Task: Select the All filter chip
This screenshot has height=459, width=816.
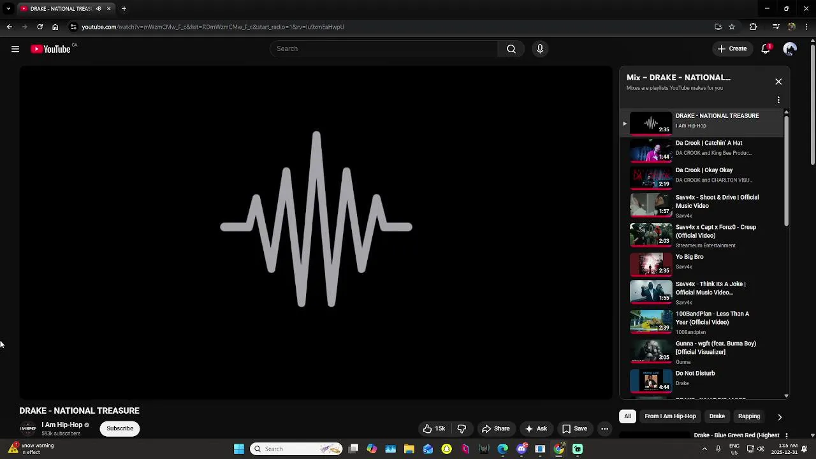Action: click(x=627, y=416)
